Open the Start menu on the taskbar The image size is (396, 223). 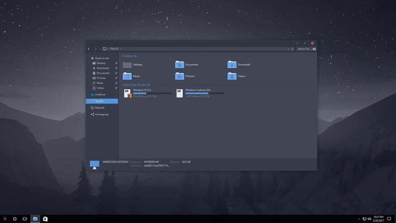click(x=5, y=219)
